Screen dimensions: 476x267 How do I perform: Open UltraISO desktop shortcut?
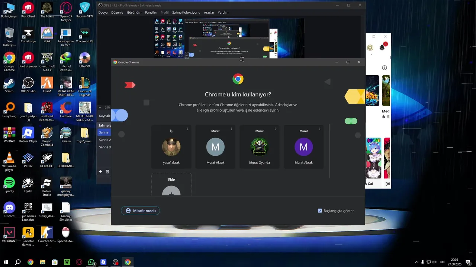tap(84, 60)
